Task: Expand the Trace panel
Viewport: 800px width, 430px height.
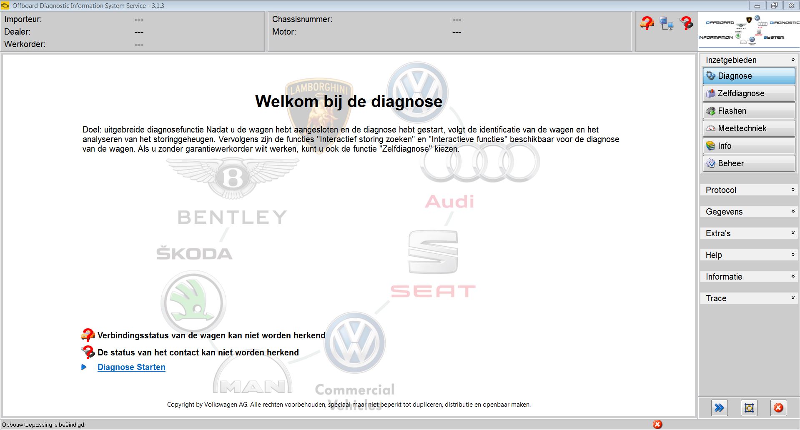Action: (x=749, y=298)
